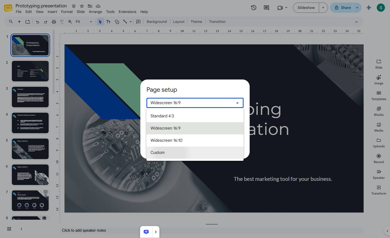Open version history clock icon
The width and height of the screenshot is (390, 238).
[x=253, y=8]
